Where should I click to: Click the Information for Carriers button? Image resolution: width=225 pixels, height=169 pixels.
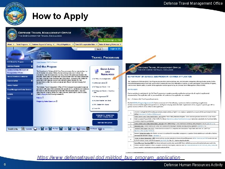pyautogui.click(x=105, y=123)
